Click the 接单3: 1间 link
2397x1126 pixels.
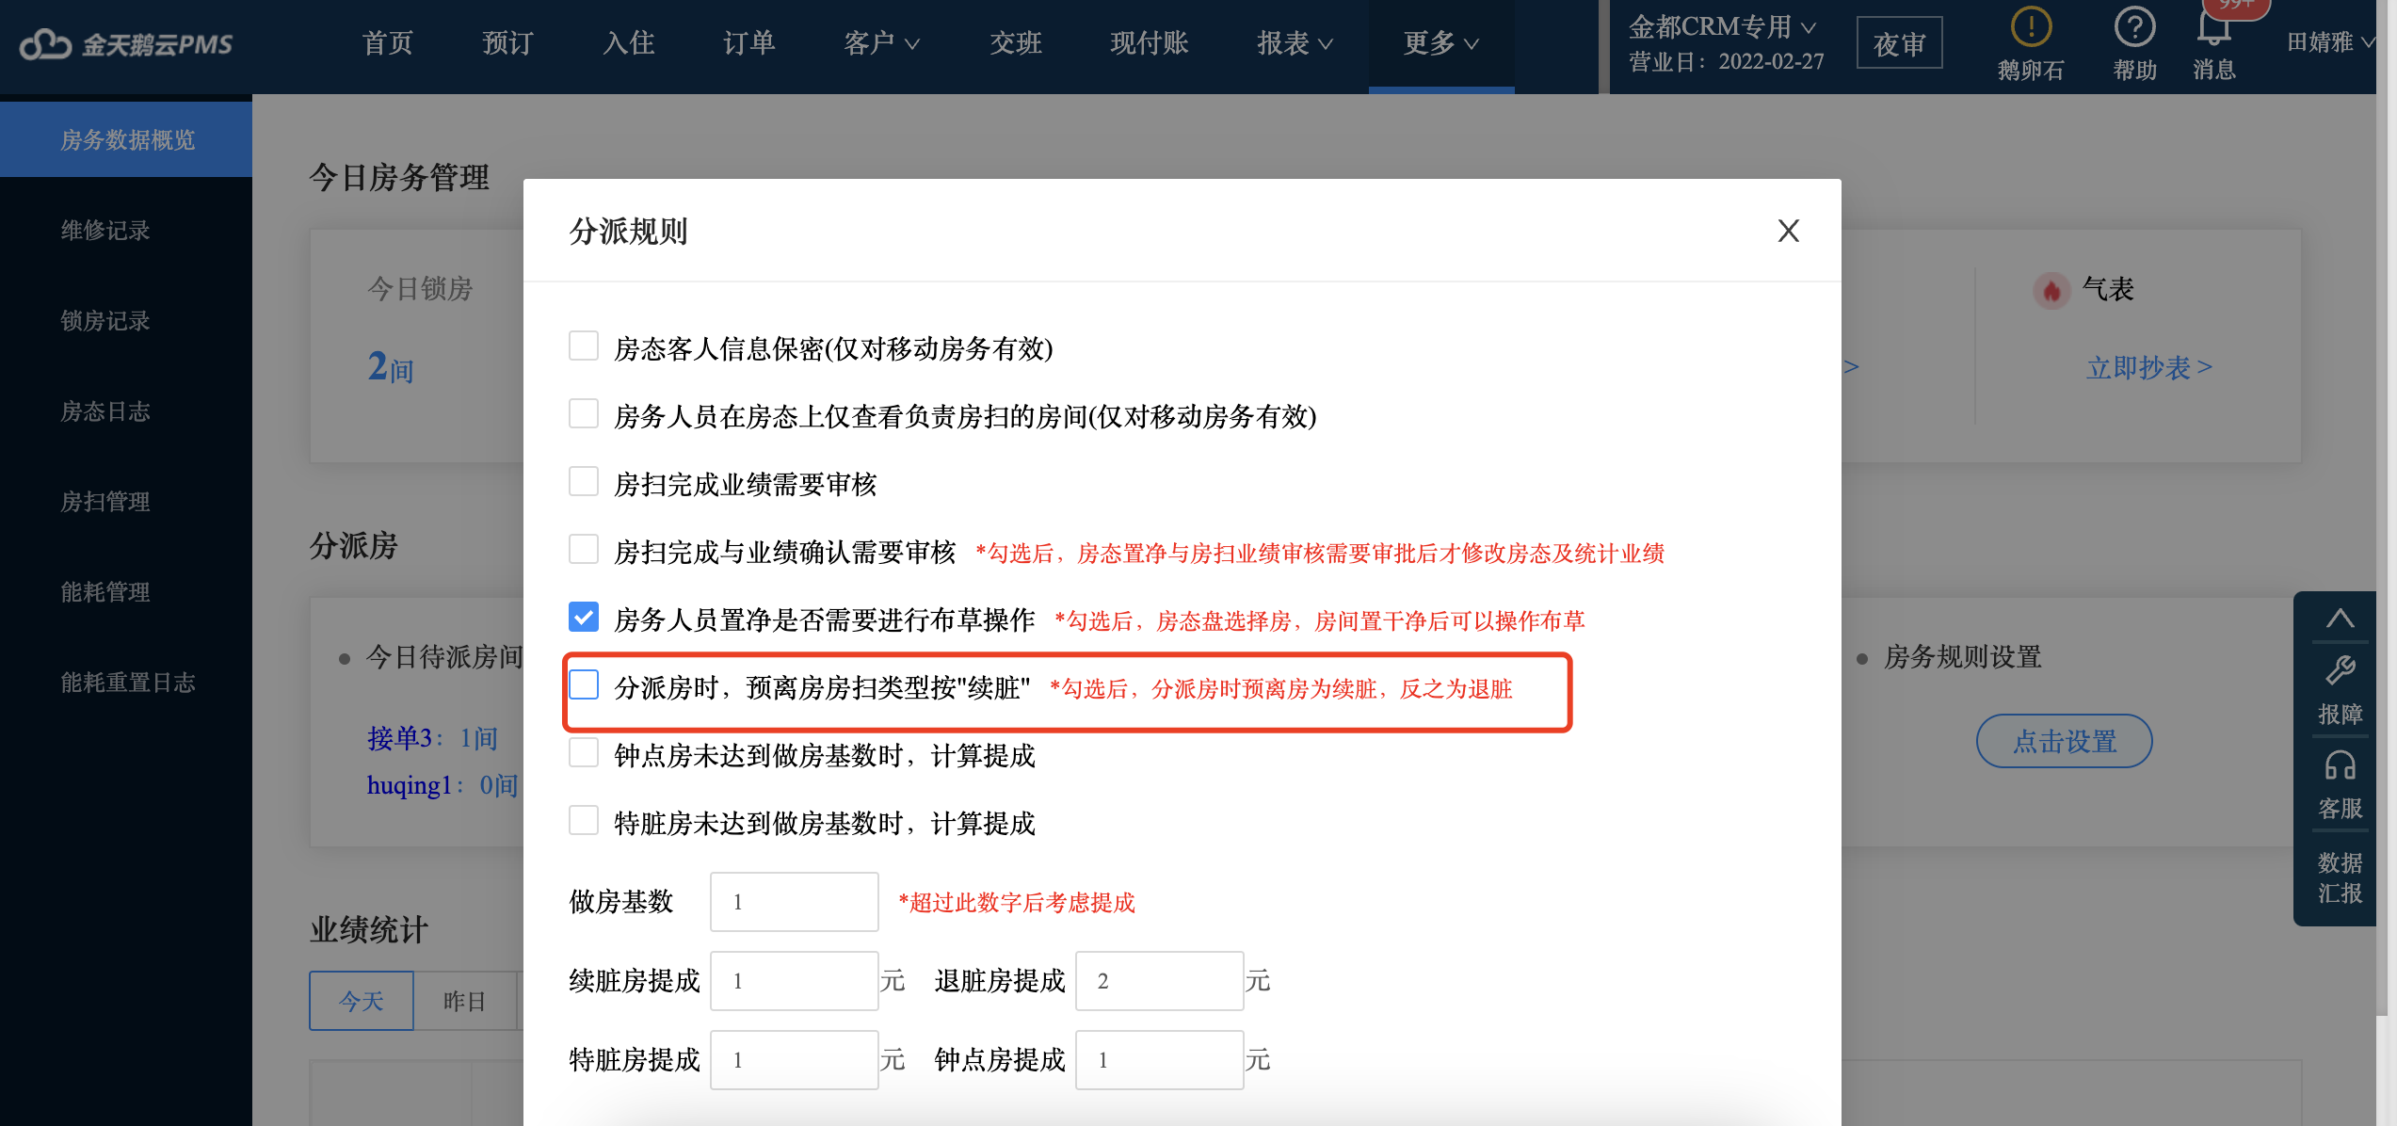(432, 738)
